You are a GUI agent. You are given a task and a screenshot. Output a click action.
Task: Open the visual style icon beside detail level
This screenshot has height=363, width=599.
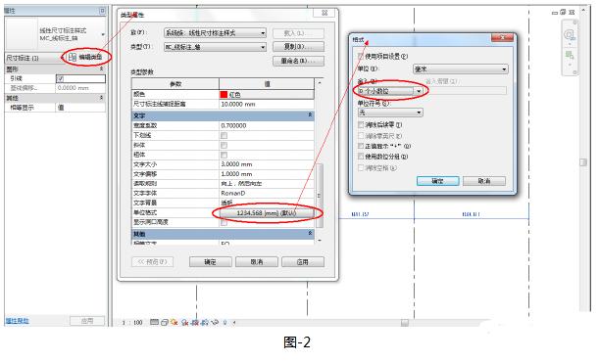click(165, 323)
